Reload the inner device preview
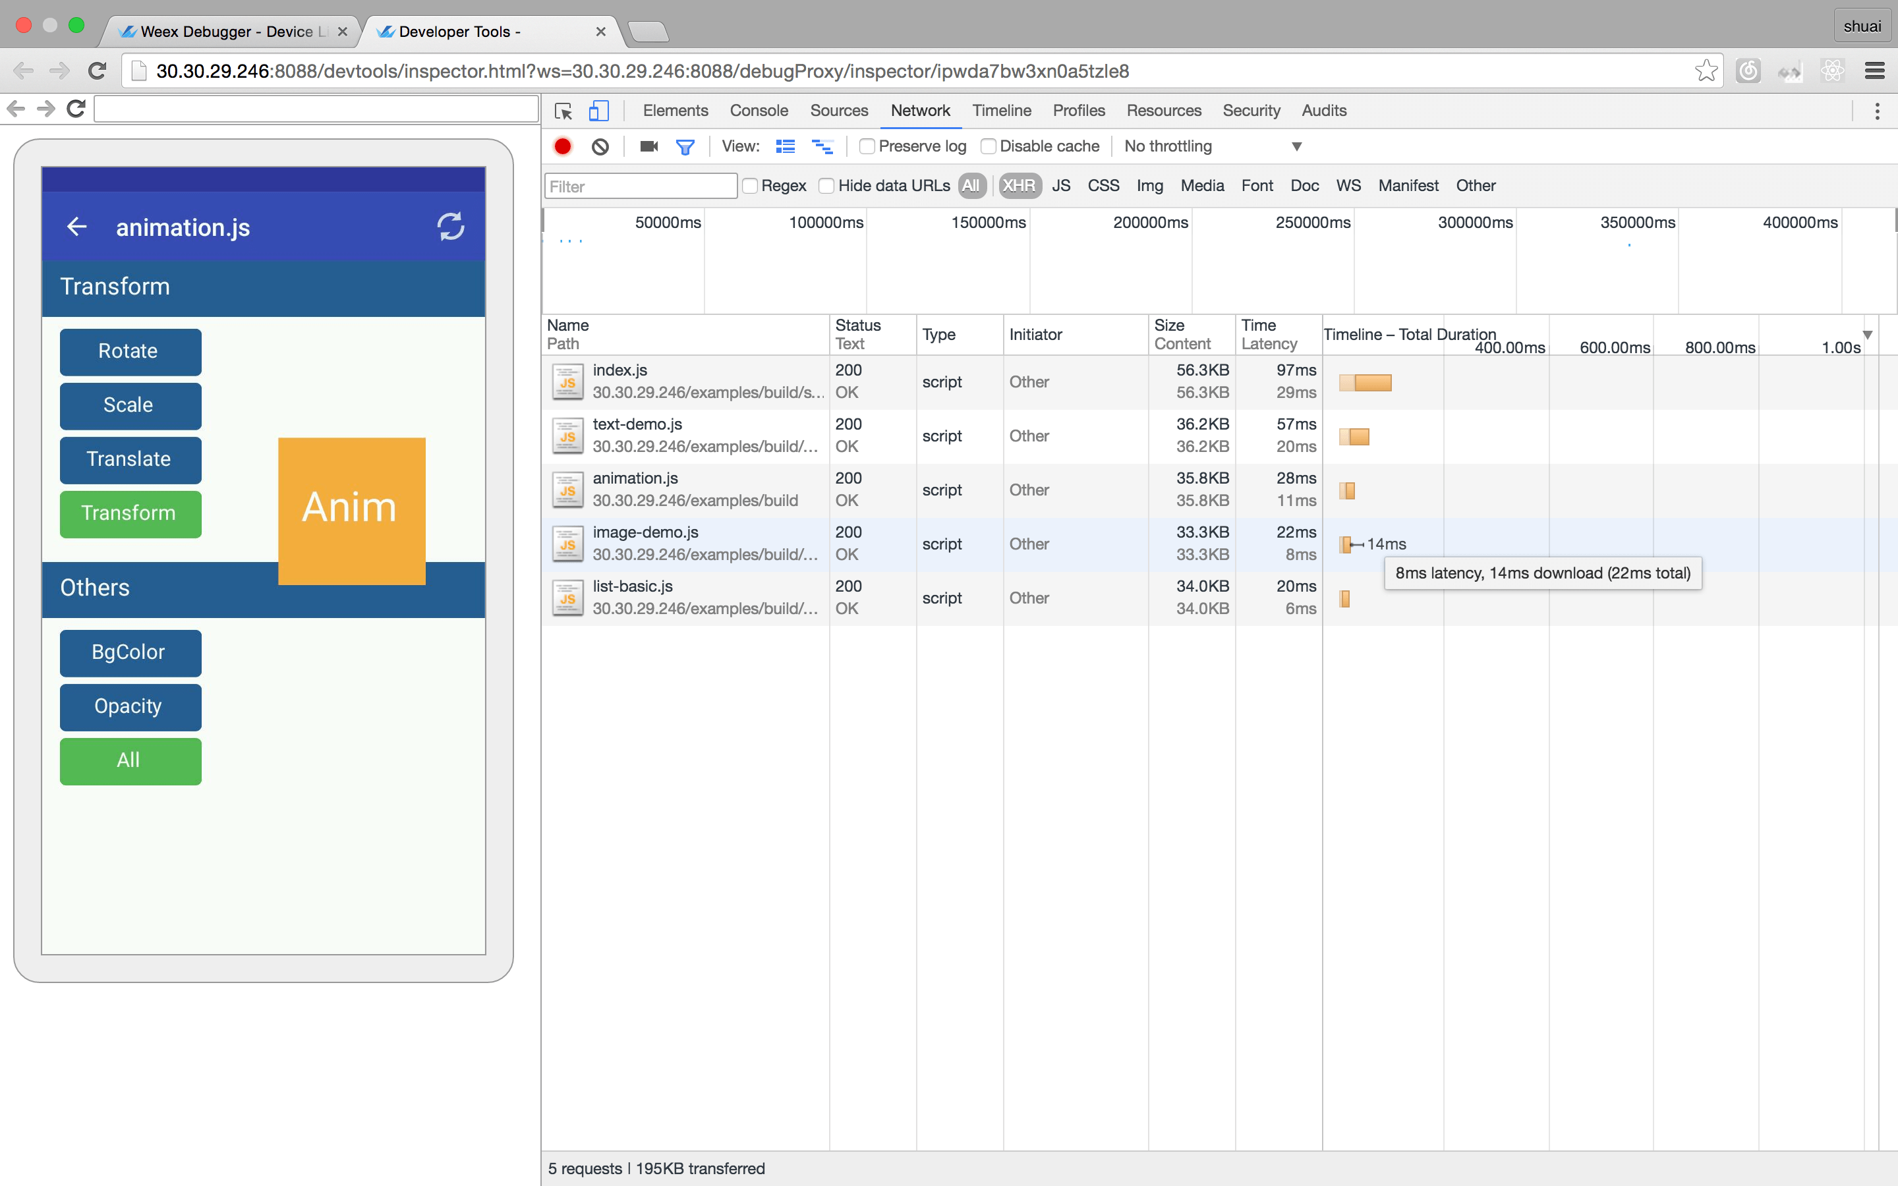1898x1186 pixels. pyautogui.click(x=76, y=108)
